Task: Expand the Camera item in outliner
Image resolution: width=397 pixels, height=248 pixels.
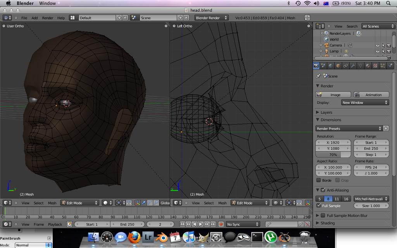Action: click(321, 45)
